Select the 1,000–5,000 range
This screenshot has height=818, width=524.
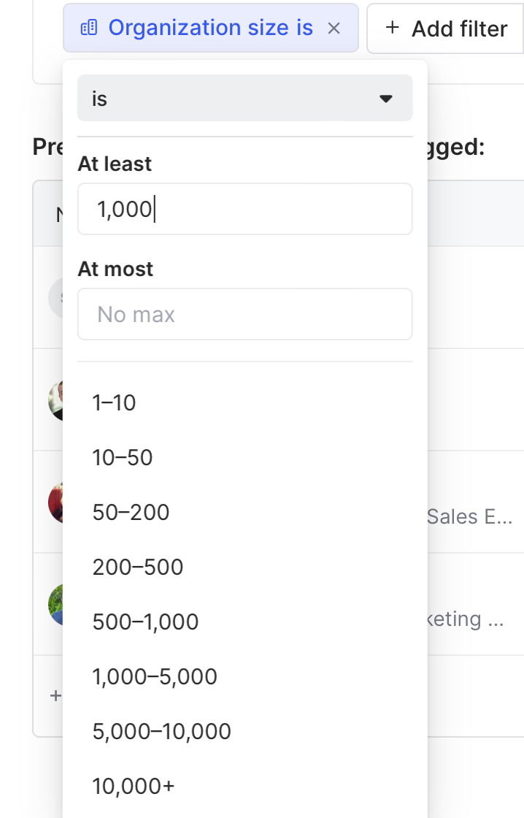tap(155, 676)
